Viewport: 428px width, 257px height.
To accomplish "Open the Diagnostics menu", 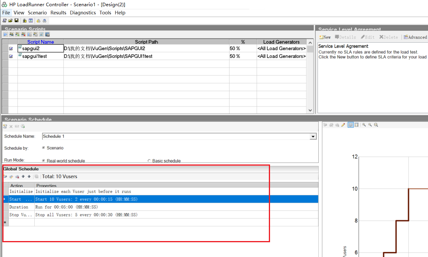I will (83, 12).
